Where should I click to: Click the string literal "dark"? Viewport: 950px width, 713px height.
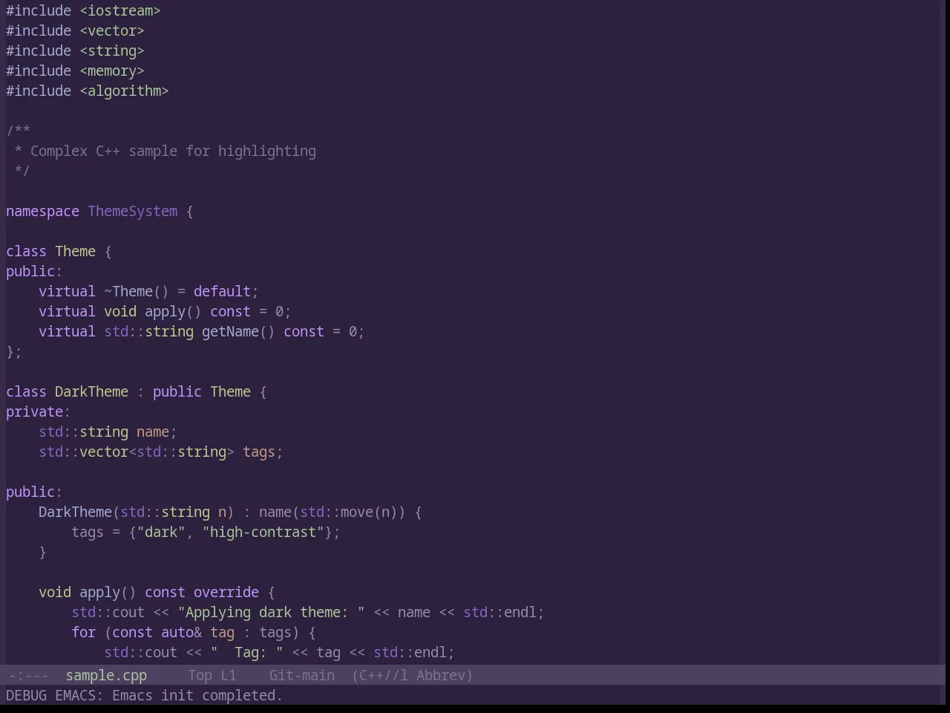click(x=161, y=532)
